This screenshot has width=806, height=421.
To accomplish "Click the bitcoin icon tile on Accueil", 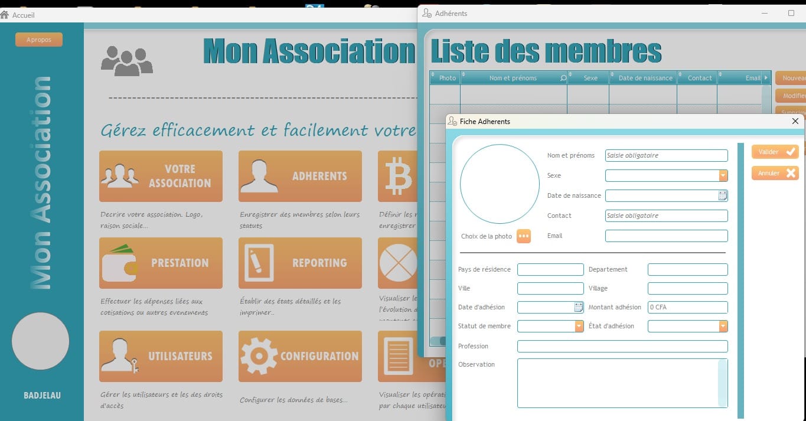I will [x=397, y=176].
